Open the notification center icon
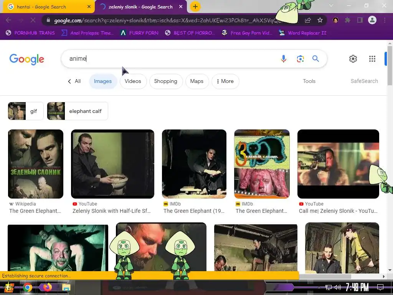Image resolution: width=393 pixels, height=295 pixels. [380, 287]
